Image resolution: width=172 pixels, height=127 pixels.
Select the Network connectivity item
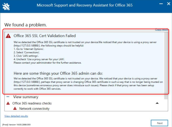click(x=34, y=109)
